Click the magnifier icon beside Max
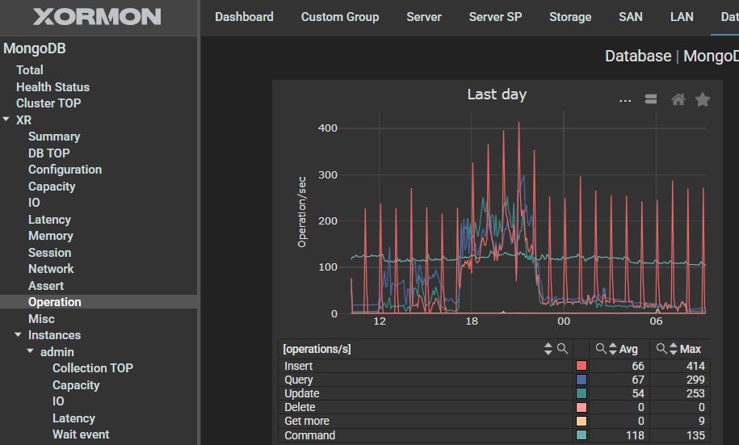Viewport: 739px width, 445px height. pyautogui.click(x=661, y=349)
